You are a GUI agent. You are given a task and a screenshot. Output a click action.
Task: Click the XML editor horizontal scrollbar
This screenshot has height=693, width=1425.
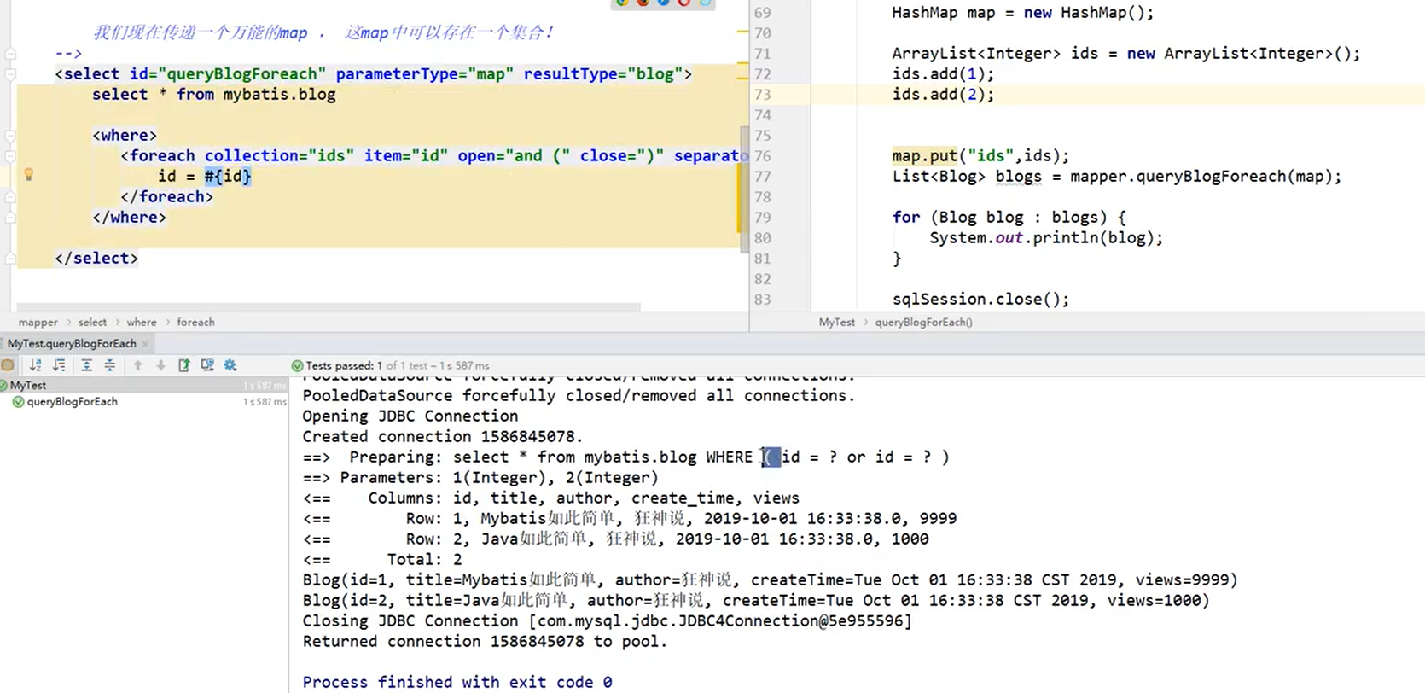(x=329, y=306)
